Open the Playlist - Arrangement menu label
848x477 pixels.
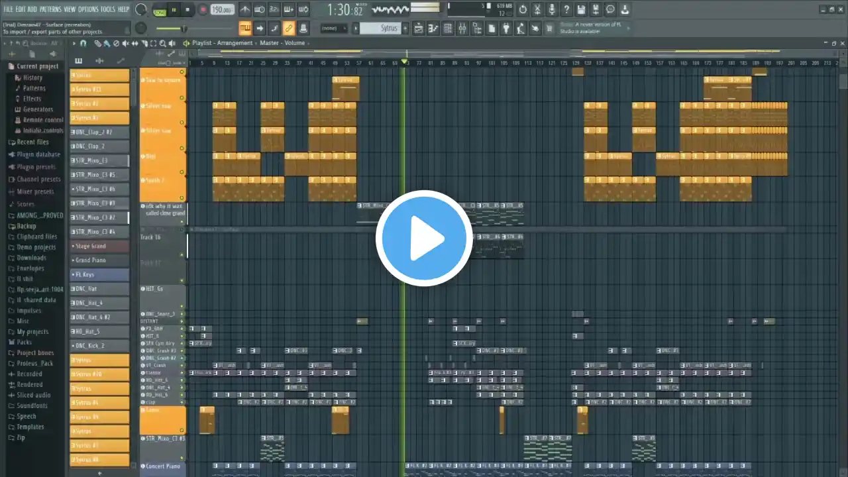(223, 43)
